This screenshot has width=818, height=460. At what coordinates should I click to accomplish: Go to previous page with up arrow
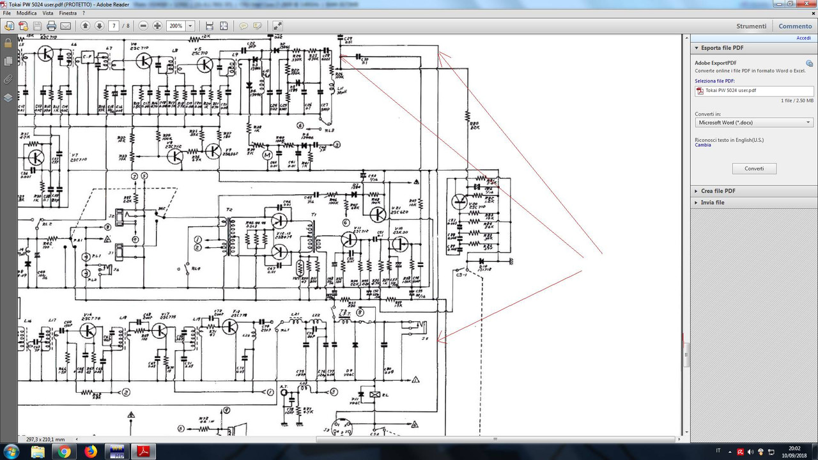[86, 26]
